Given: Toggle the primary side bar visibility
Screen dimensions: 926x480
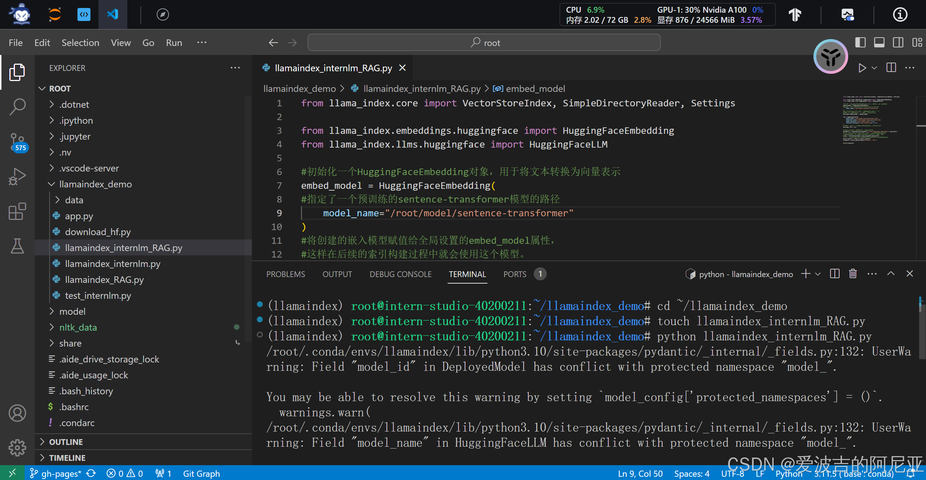Looking at the screenshot, I should tap(860, 43).
